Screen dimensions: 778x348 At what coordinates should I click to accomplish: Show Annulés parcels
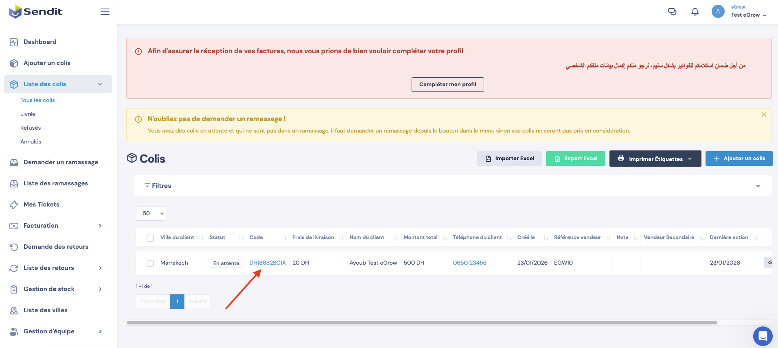point(31,141)
